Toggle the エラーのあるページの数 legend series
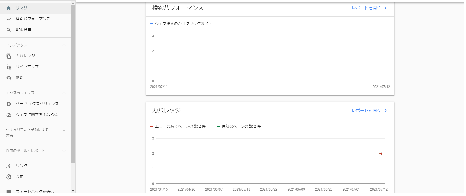Viewport: 466px width, 196px height. (x=178, y=126)
